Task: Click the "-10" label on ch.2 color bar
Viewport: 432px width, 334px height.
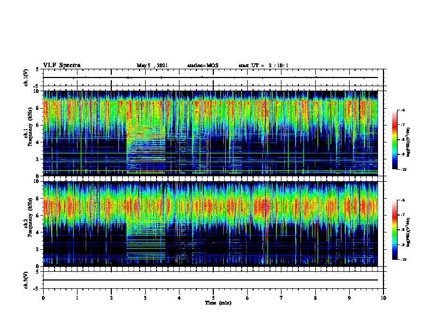Action: point(404,260)
